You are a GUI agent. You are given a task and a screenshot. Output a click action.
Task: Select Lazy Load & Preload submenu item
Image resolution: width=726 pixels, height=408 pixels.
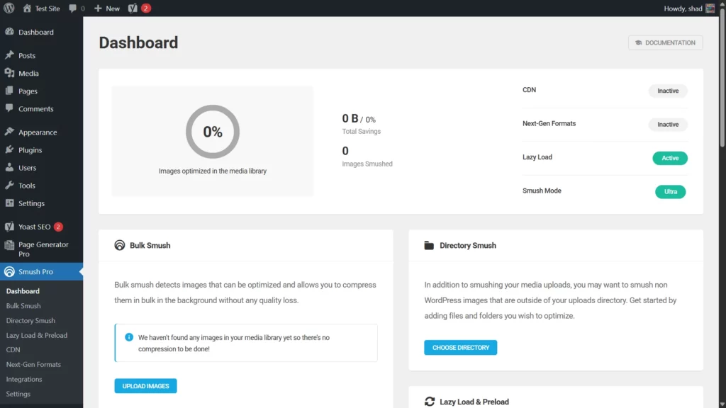[x=37, y=335]
